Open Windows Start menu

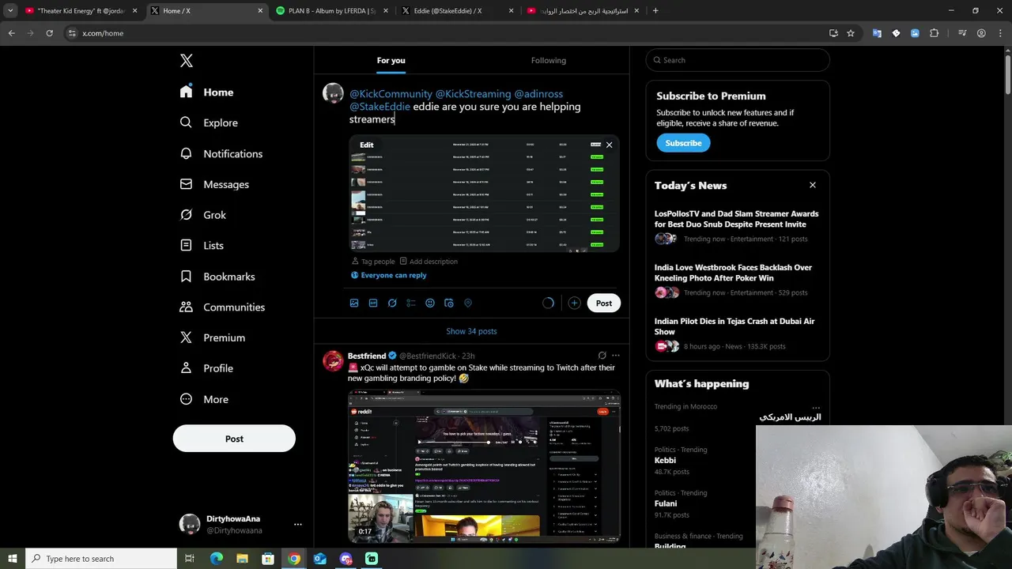[x=13, y=559]
